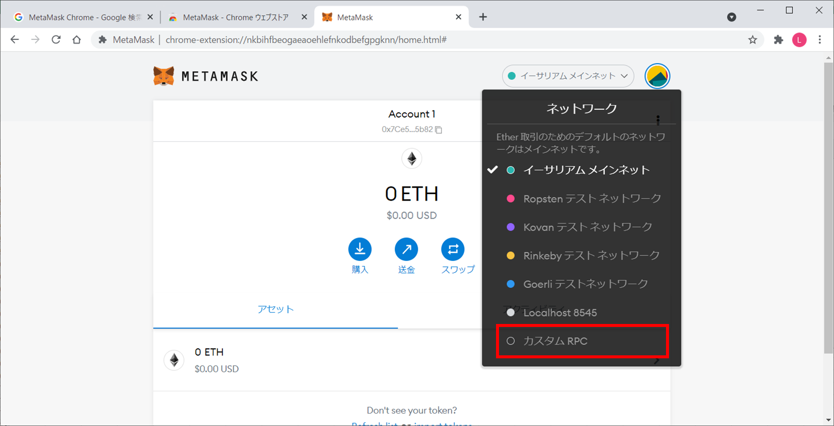Click the round blue 購入 buy icon

[x=360, y=249]
